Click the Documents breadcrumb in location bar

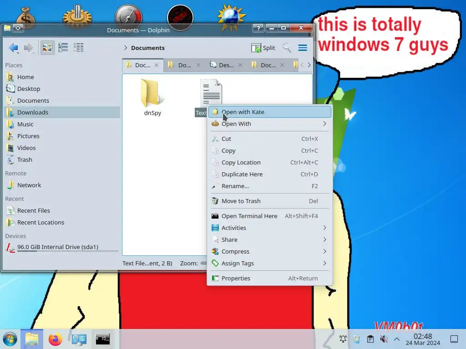(148, 48)
